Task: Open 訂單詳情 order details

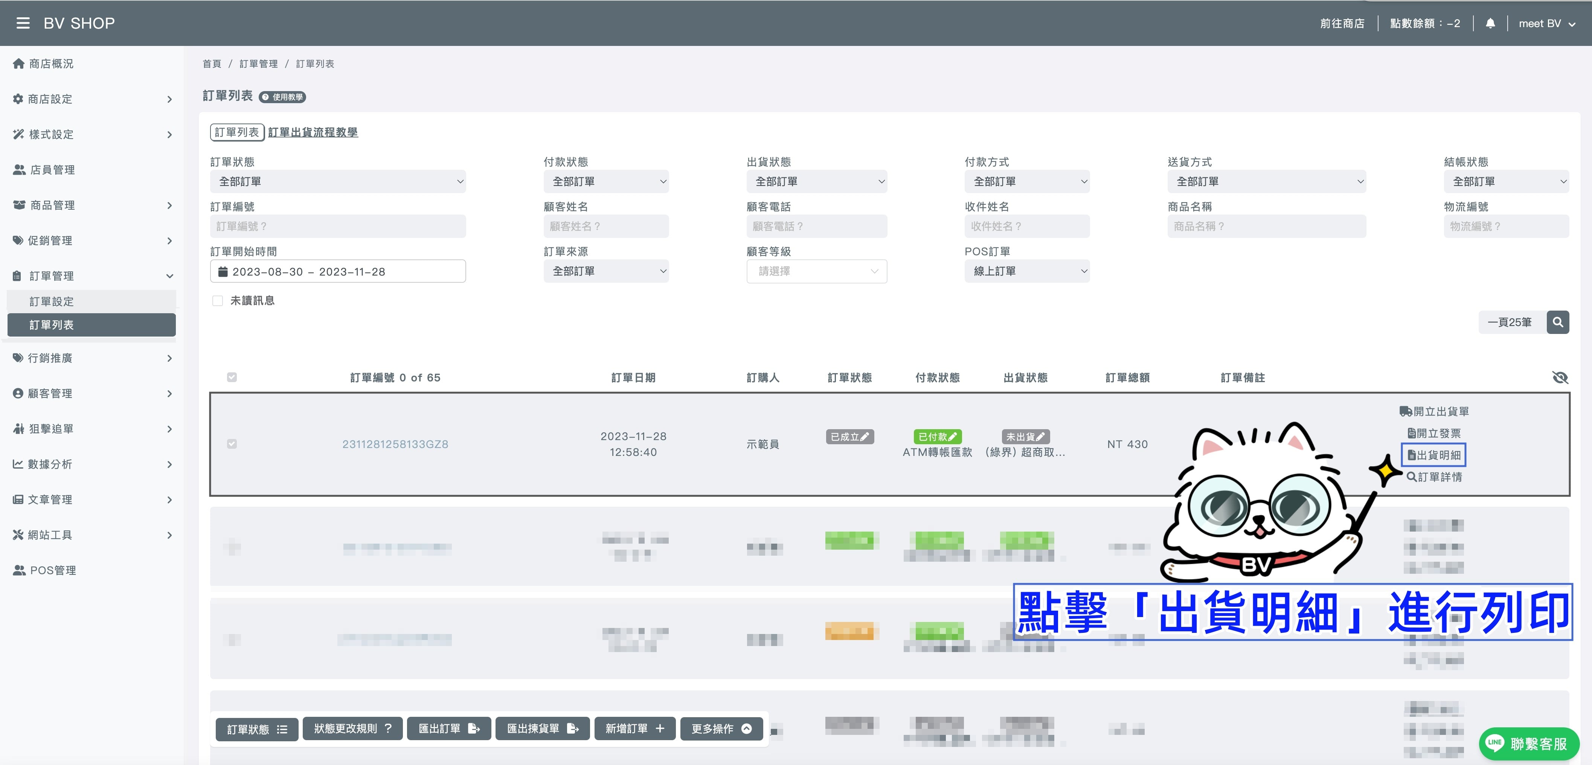Action: (1434, 477)
